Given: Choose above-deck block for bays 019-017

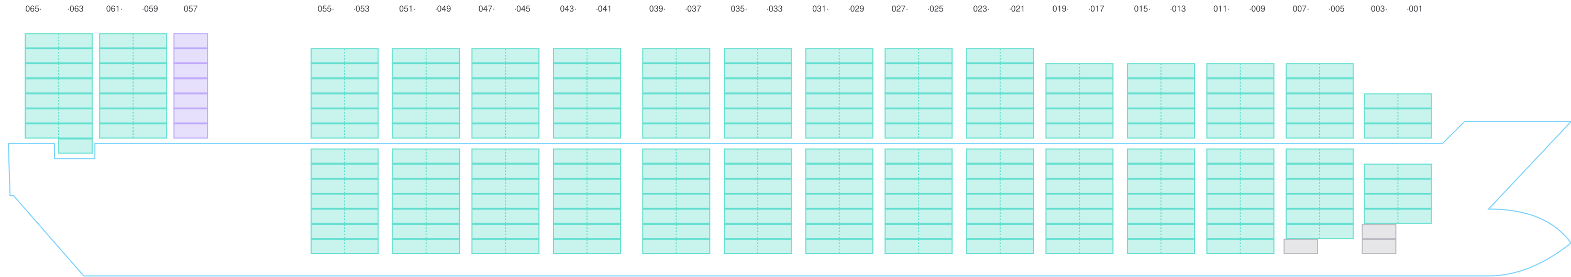Looking at the screenshot, I should coord(1079,100).
